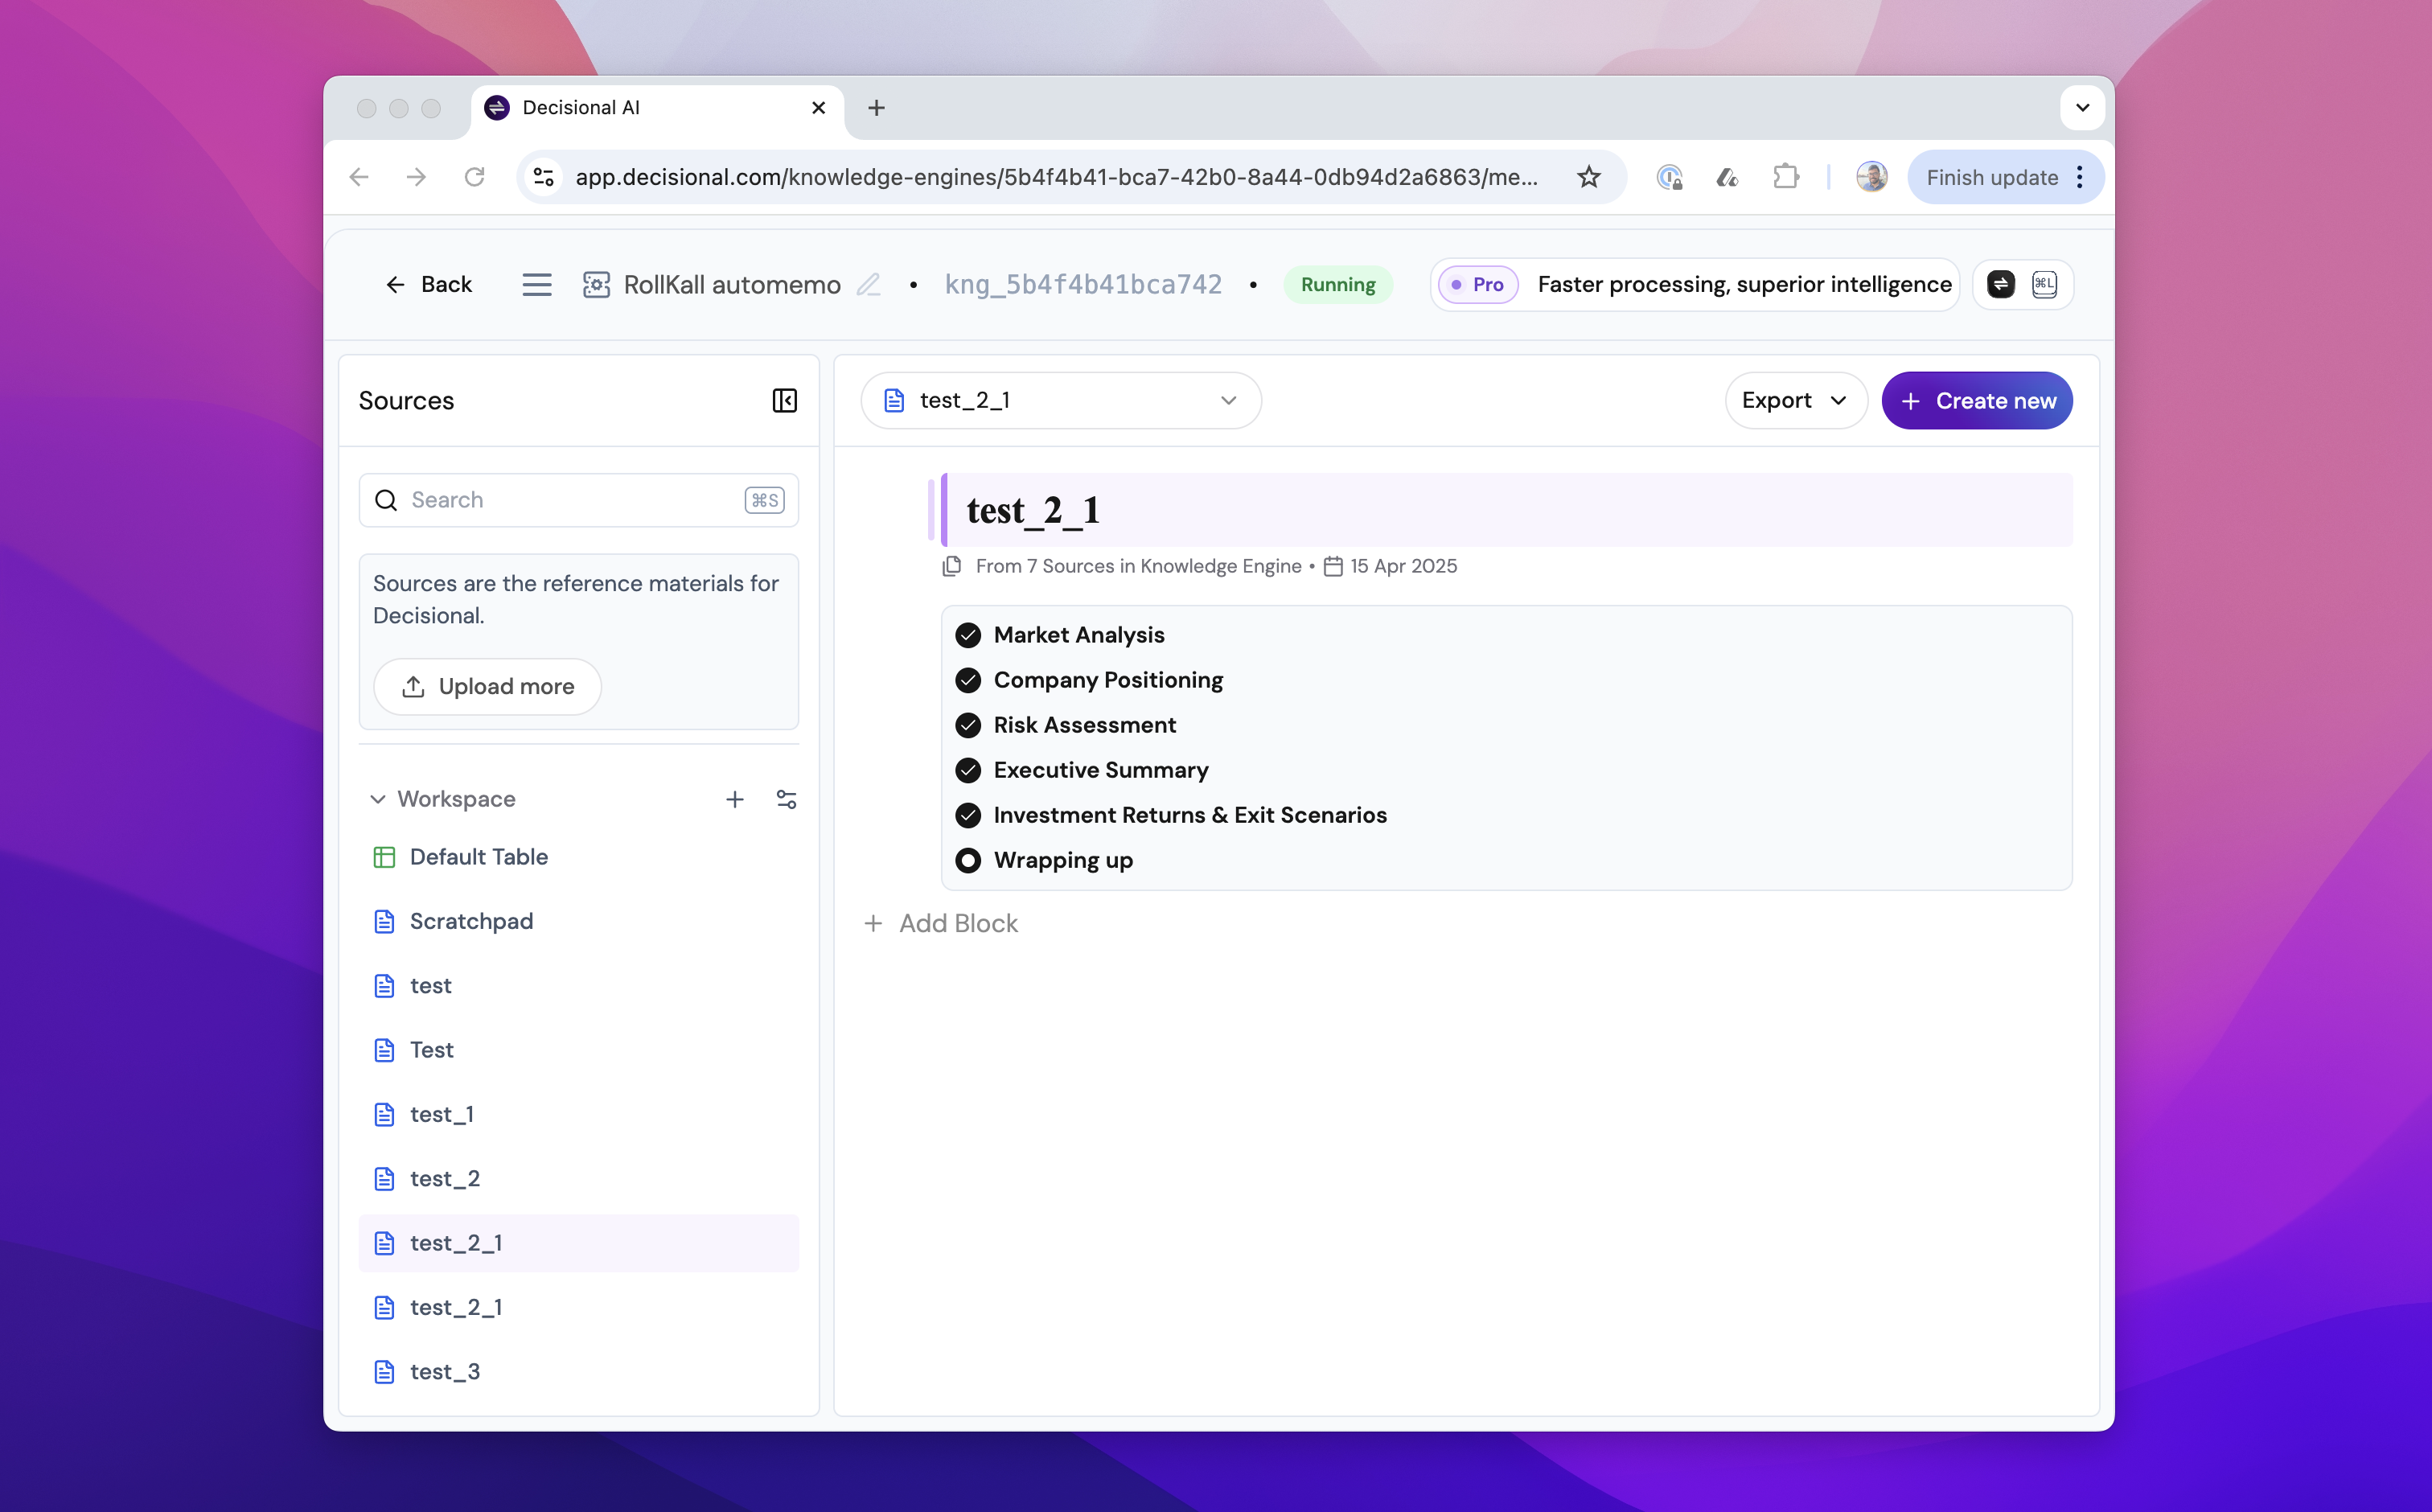The height and width of the screenshot is (1512, 2432).
Task: Open the browser extensions puzzle icon
Action: pos(1785,177)
